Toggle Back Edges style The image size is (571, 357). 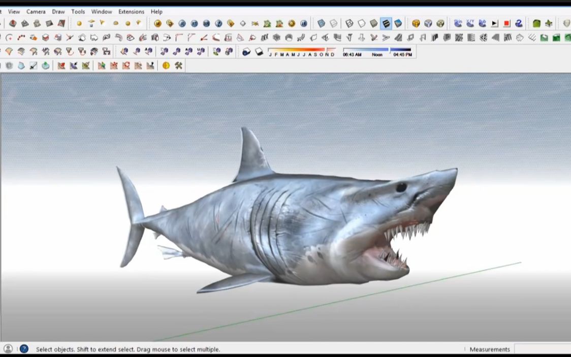click(334, 24)
